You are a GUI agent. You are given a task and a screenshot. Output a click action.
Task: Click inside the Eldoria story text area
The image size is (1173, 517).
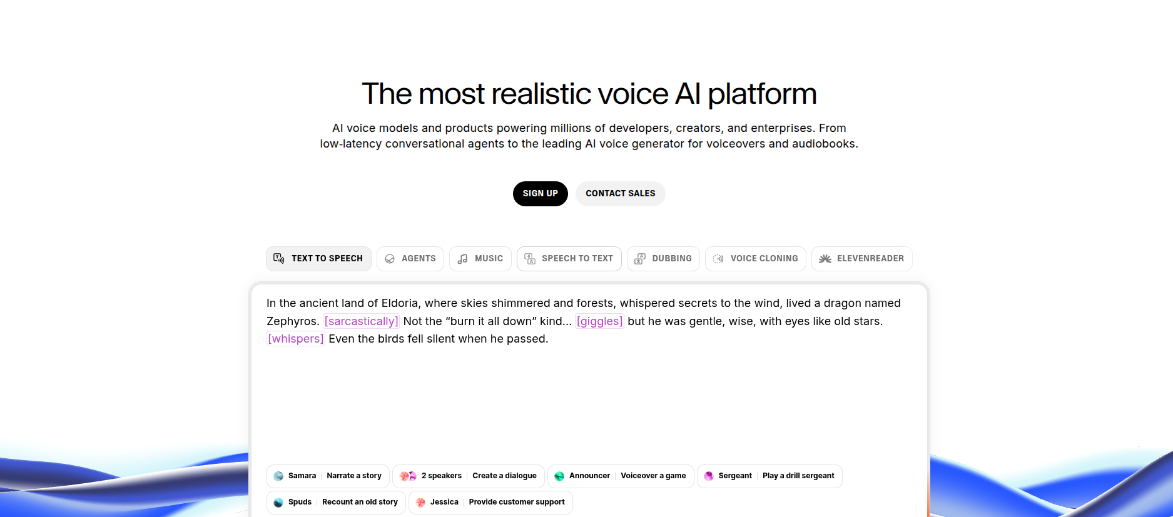pyautogui.click(x=588, y=394)
